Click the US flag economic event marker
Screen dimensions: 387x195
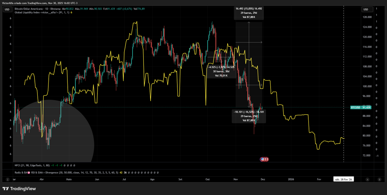coord(263,159)
